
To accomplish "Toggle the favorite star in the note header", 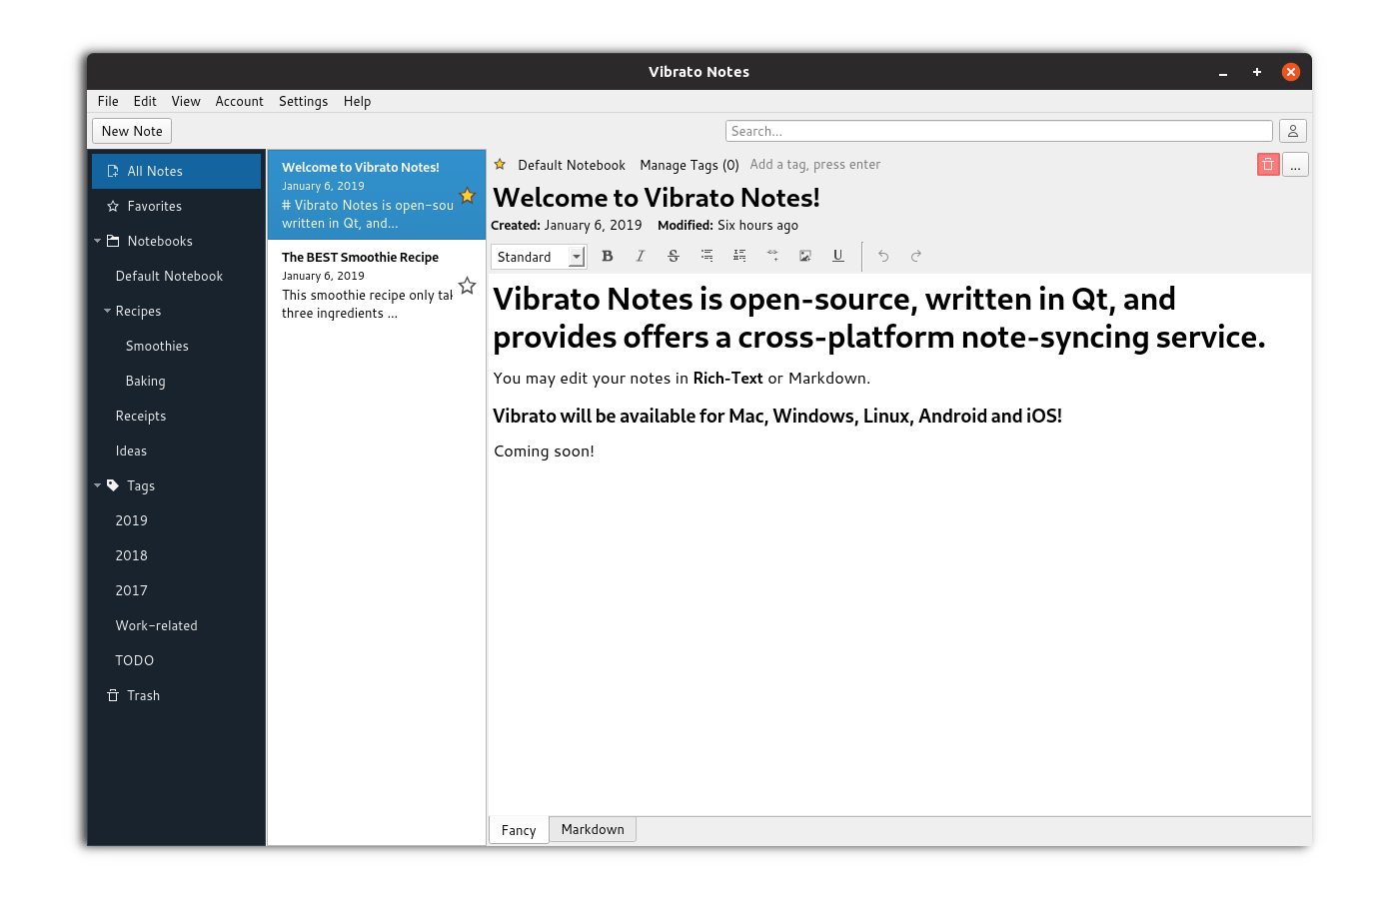I will [500, 165].
